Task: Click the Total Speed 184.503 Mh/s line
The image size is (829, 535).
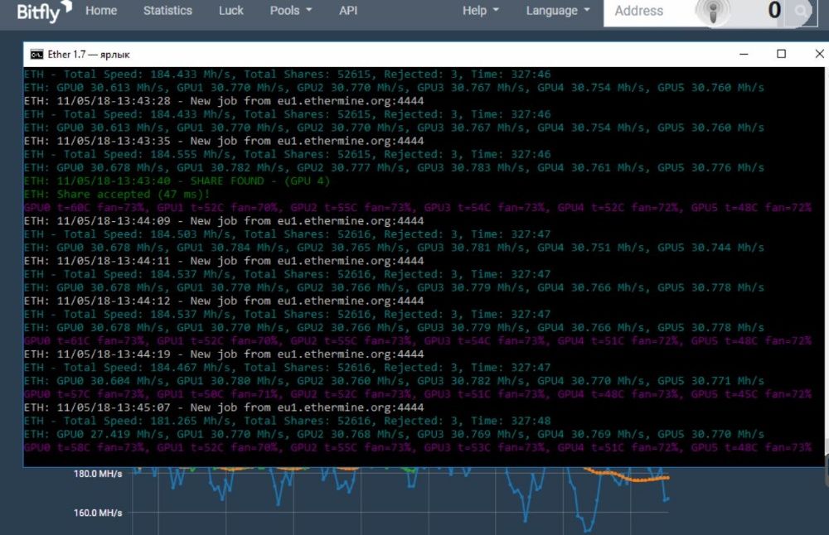Action: click(287, 234)
